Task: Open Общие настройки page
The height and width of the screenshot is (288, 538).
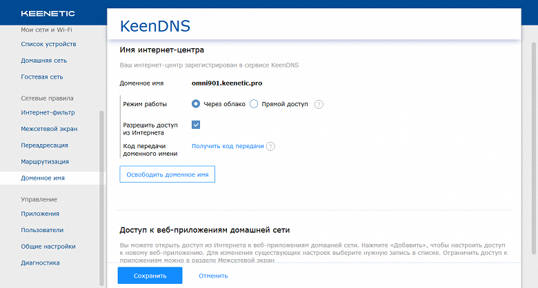Action: (48, 246)
